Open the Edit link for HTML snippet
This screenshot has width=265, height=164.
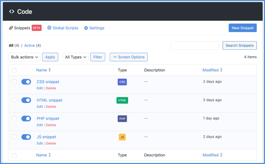40,106
